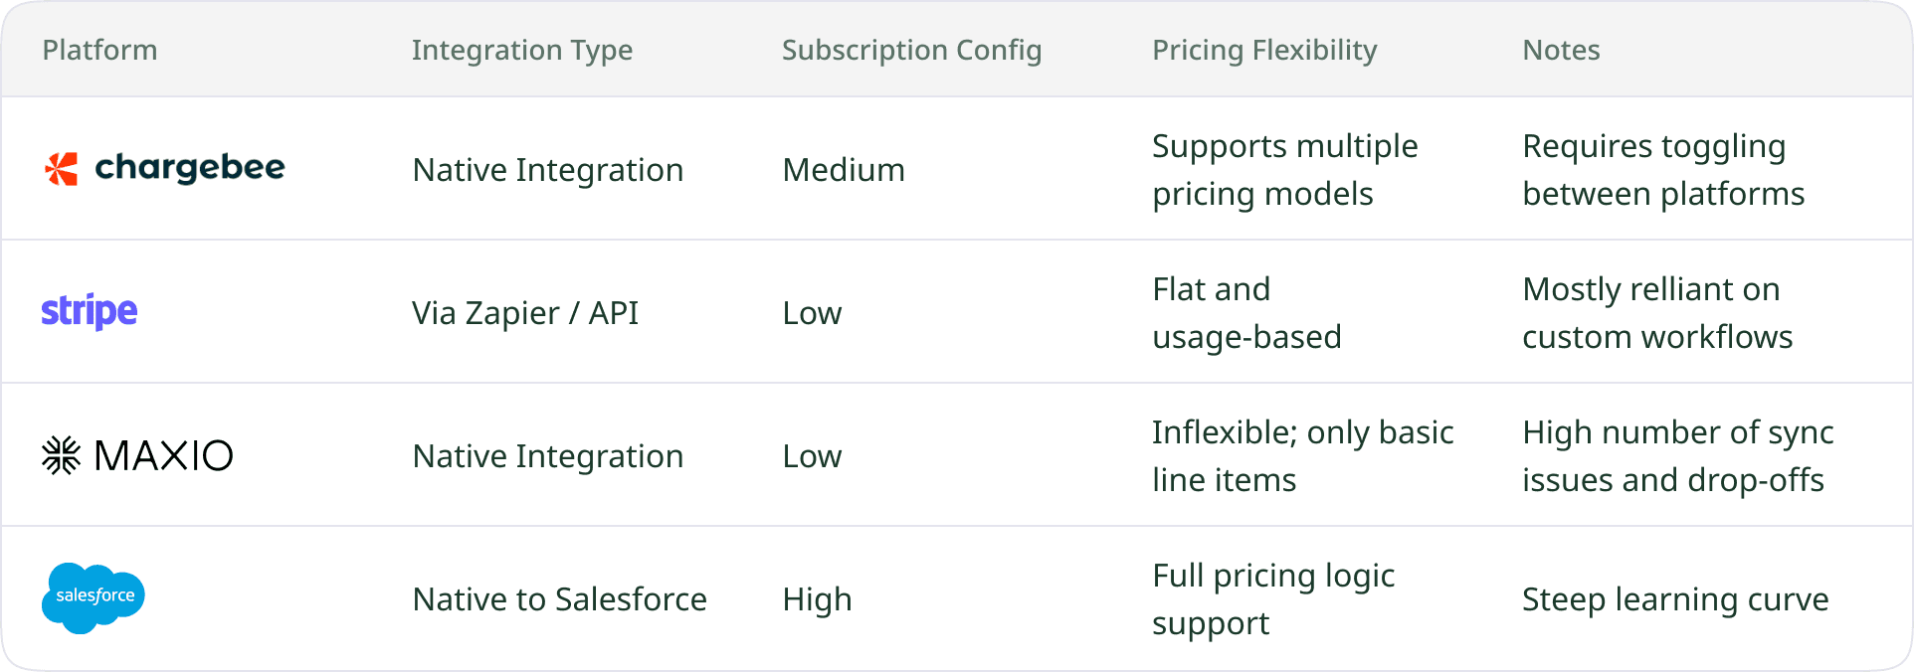
Task: Click the Steep learning curve note
Action: coord(1675,599)
